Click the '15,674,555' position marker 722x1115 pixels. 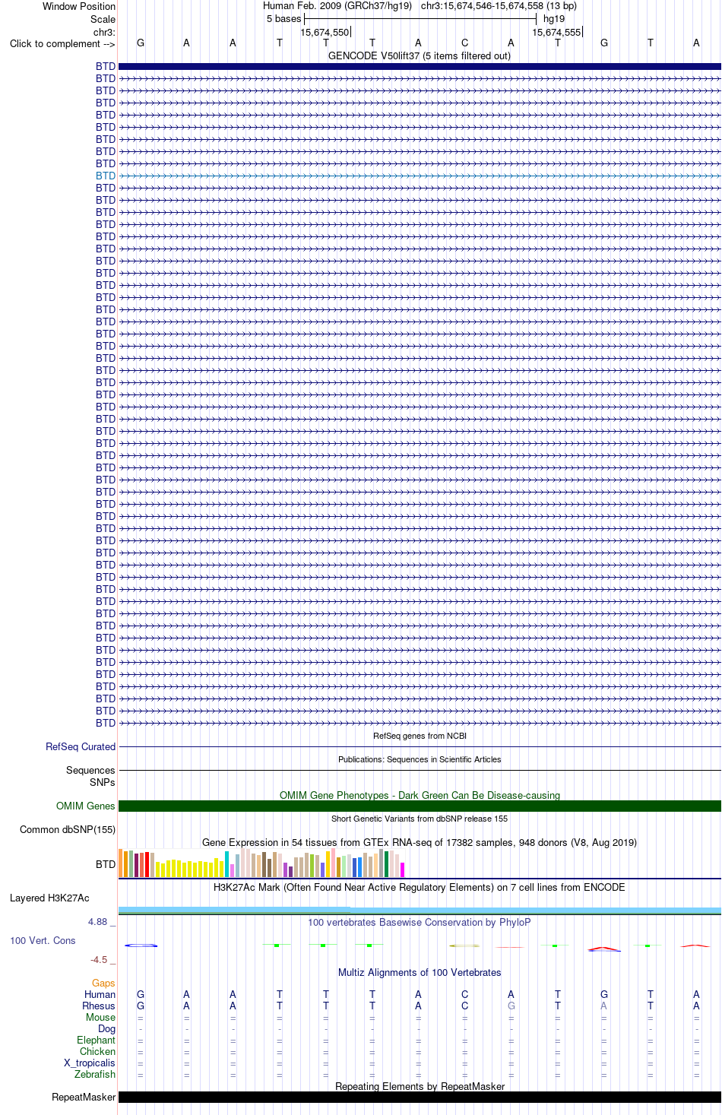[x=556, y=32]
